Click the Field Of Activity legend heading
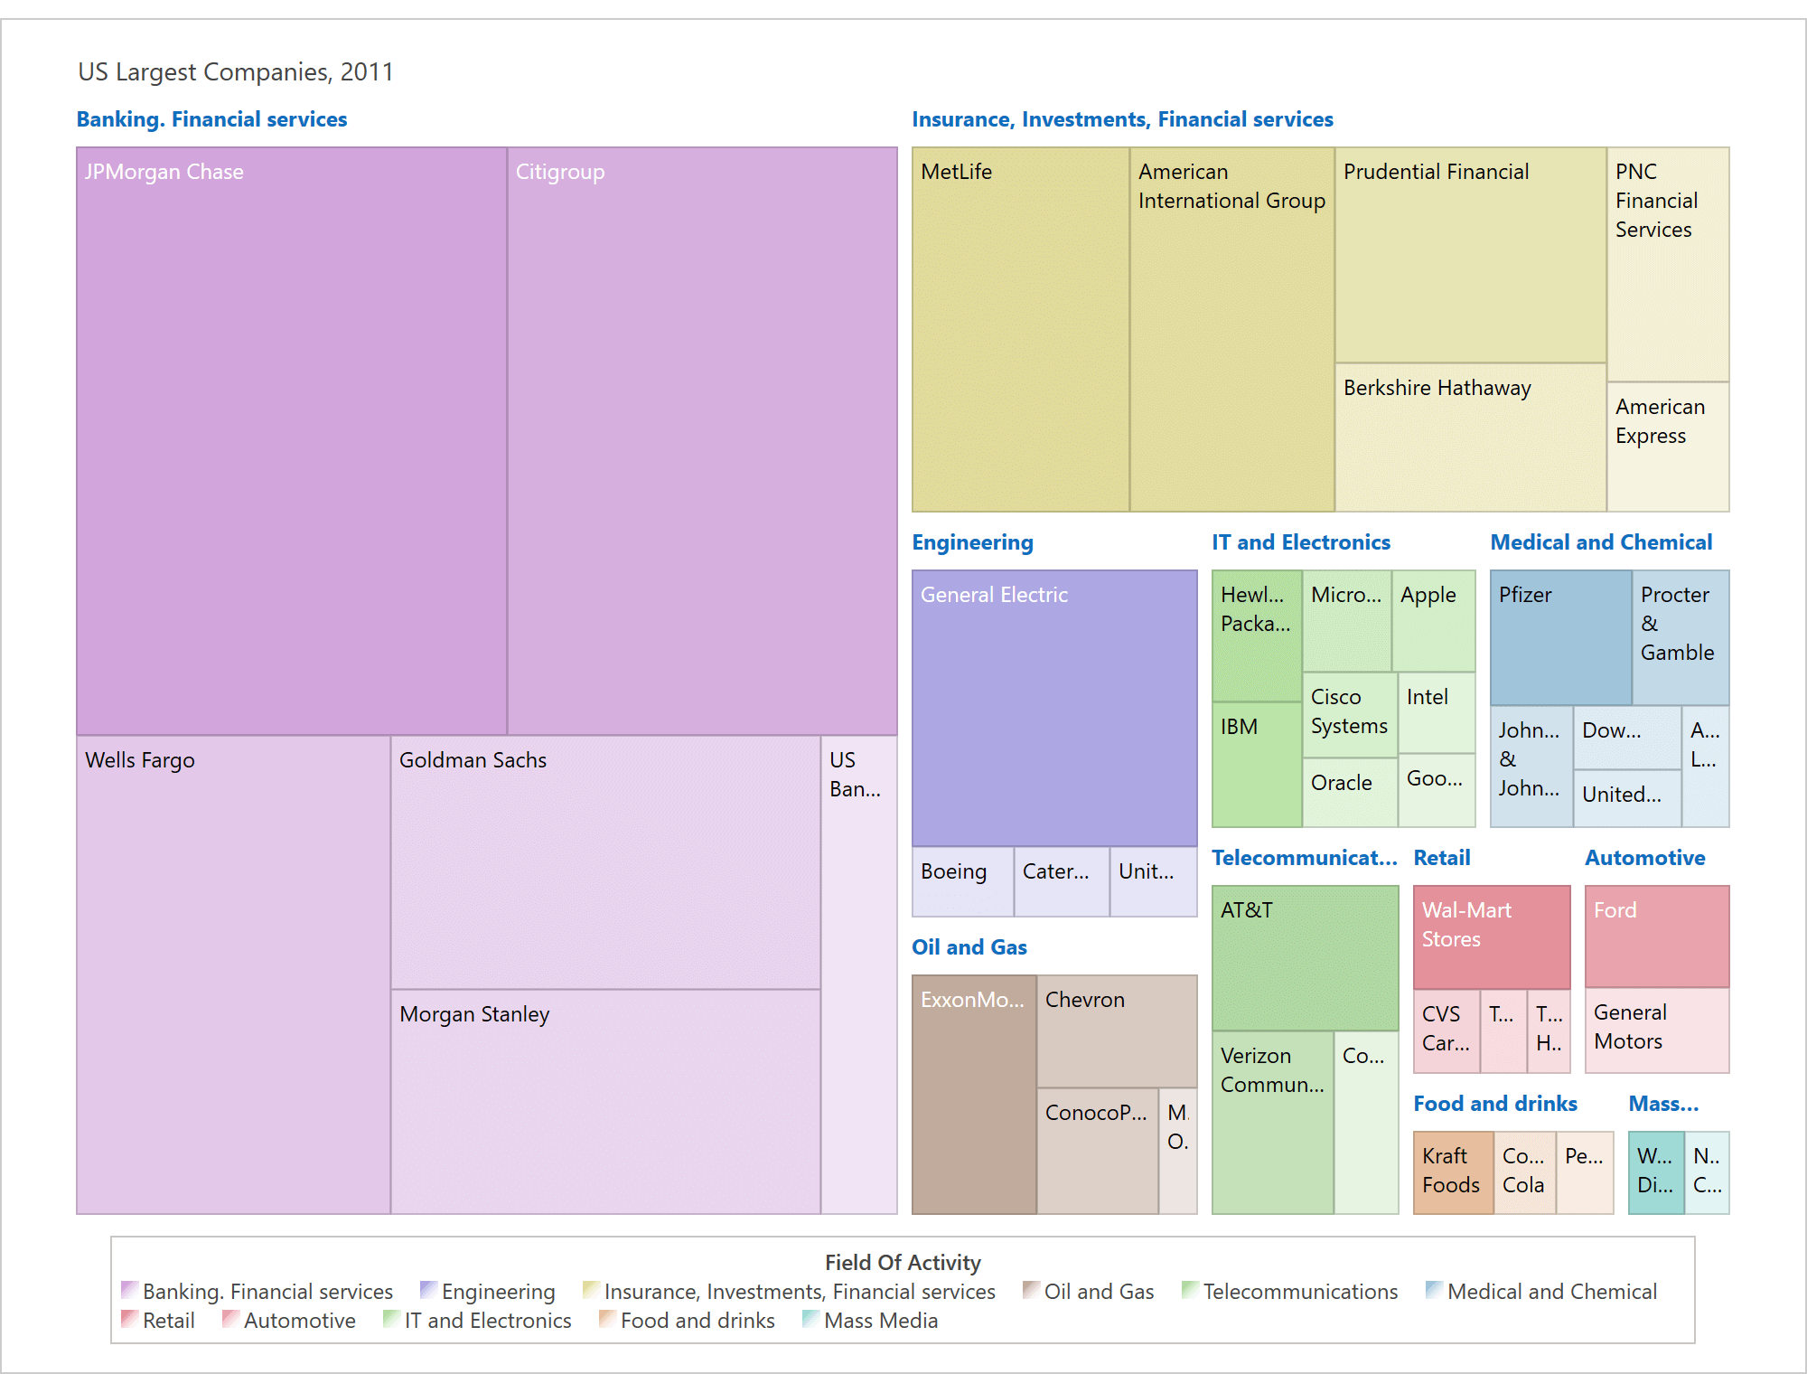The height and width of the screenshot is (1374, 1807). pyautogui.click(x=903, y=1262)
